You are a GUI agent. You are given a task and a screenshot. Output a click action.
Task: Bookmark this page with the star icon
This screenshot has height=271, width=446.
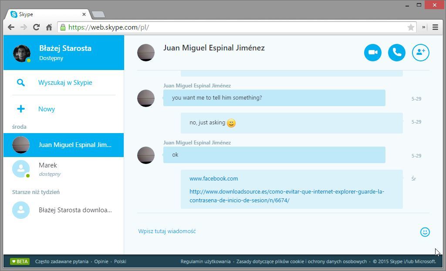point(411,27)
